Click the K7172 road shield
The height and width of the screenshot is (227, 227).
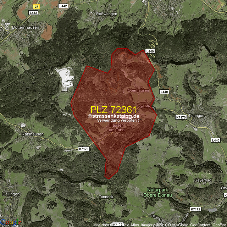point(195,210)
